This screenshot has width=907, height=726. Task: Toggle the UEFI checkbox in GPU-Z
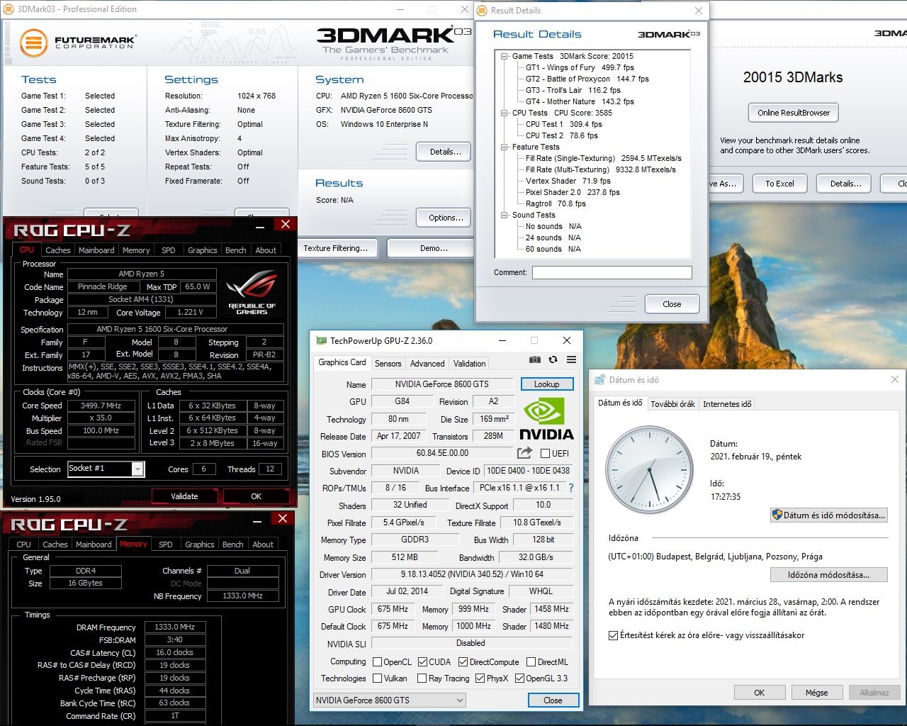pyautogui.click(x=545, y=454)
